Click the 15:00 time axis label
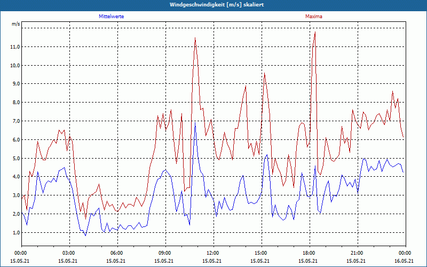The image size is (427, 267). (x=262, y=253)
